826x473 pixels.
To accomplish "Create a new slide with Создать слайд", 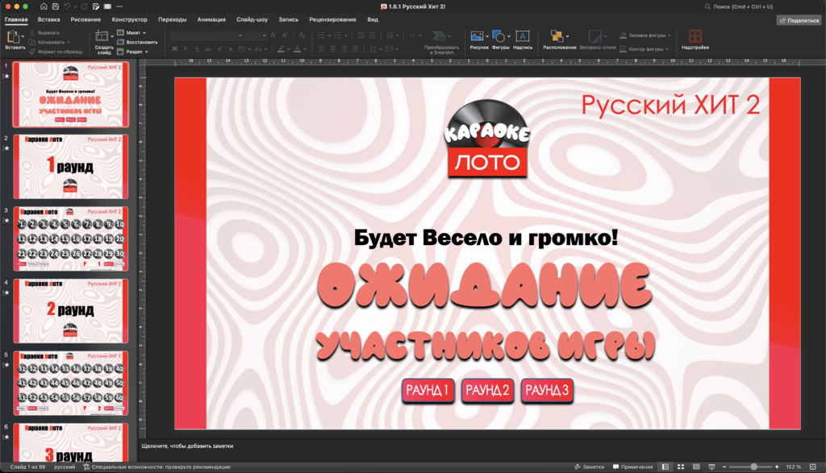I will [102, 42].
